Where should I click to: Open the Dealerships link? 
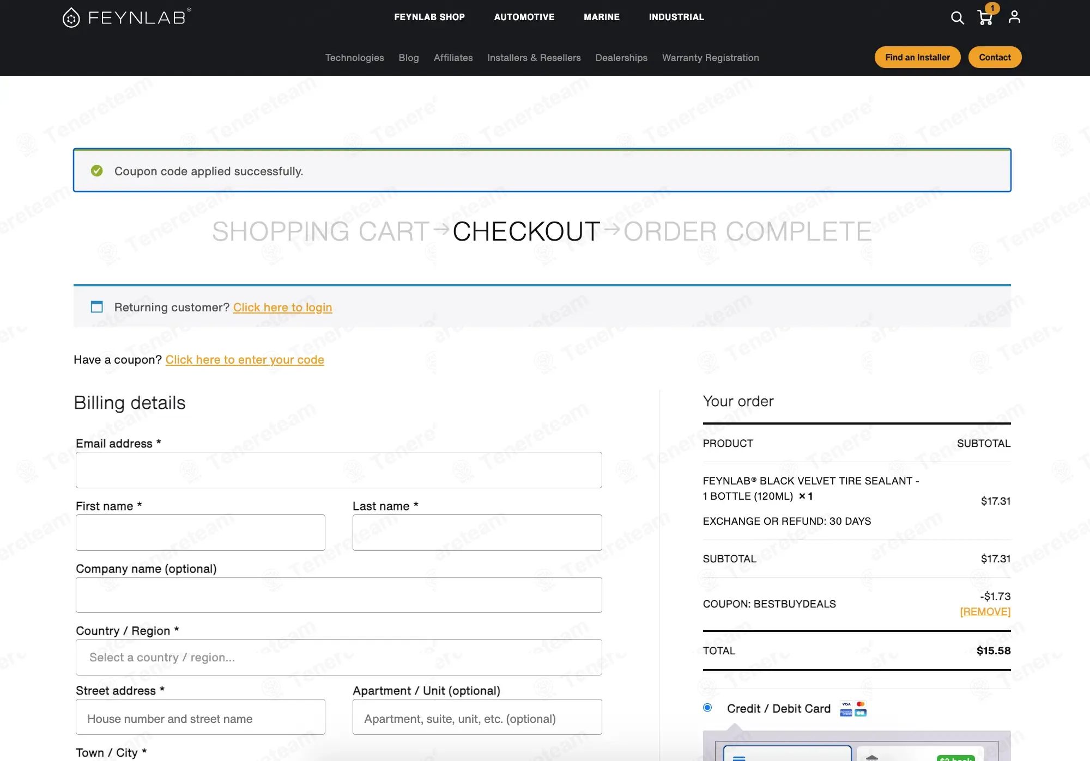pyautogui.click(x=621, y=58)
